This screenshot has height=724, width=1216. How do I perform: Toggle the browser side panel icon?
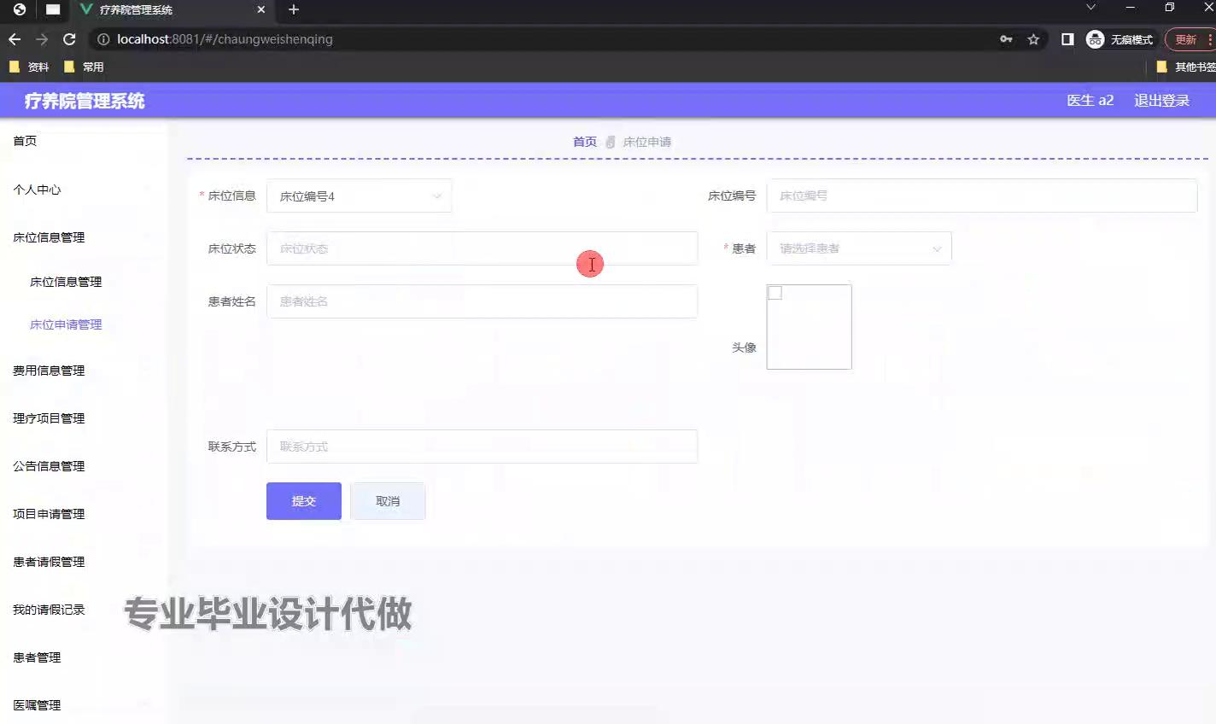(x=1067, y=39)
